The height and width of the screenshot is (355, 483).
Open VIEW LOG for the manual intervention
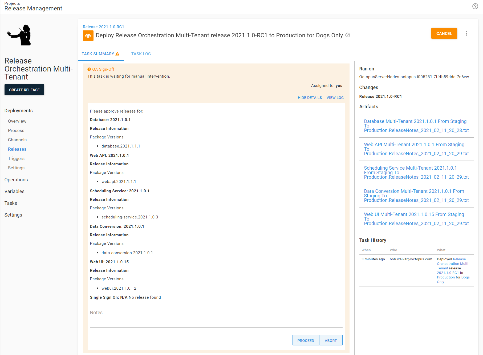335,98
